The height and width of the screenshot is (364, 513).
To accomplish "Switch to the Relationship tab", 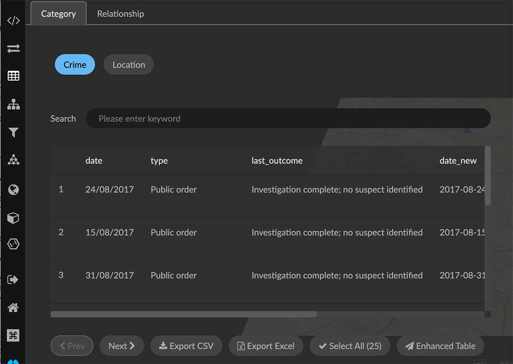I will [121, 14].
